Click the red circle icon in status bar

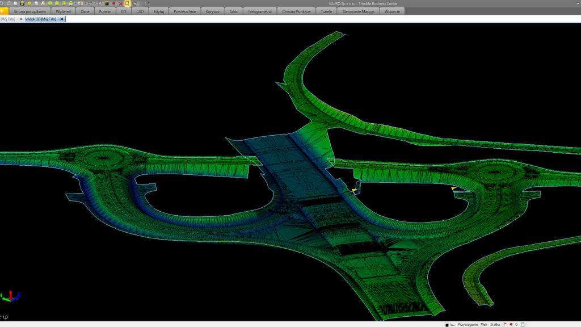click(x=511, y=324)
